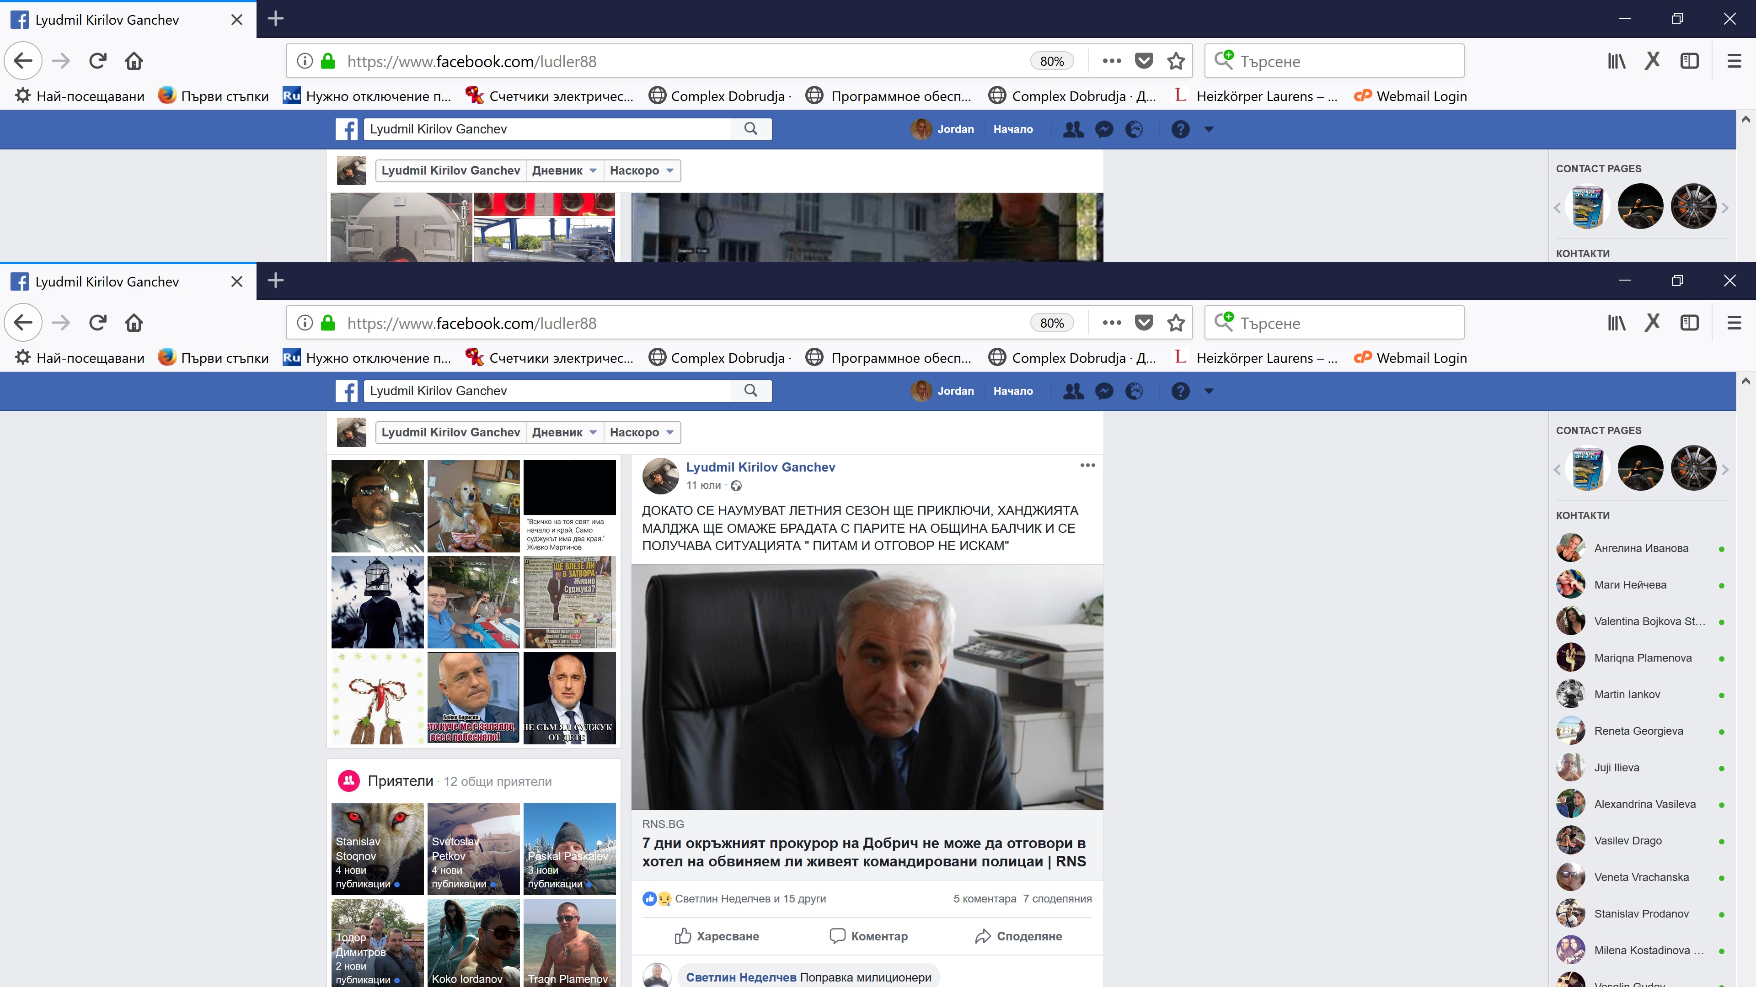The height and width of the screenshot is (987, 1756).
Task: Open the three-dot options menu on the post
Action: tap(1087, 465)
